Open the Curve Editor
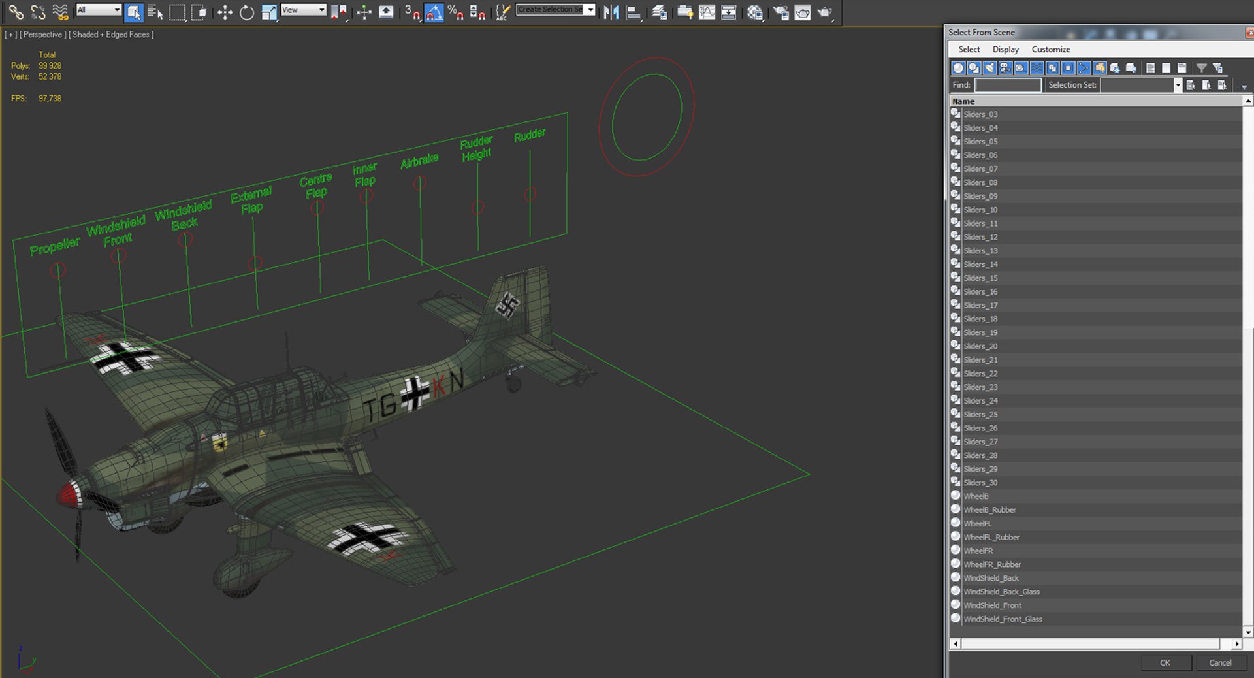The image size is (1254, 678). 707,12
